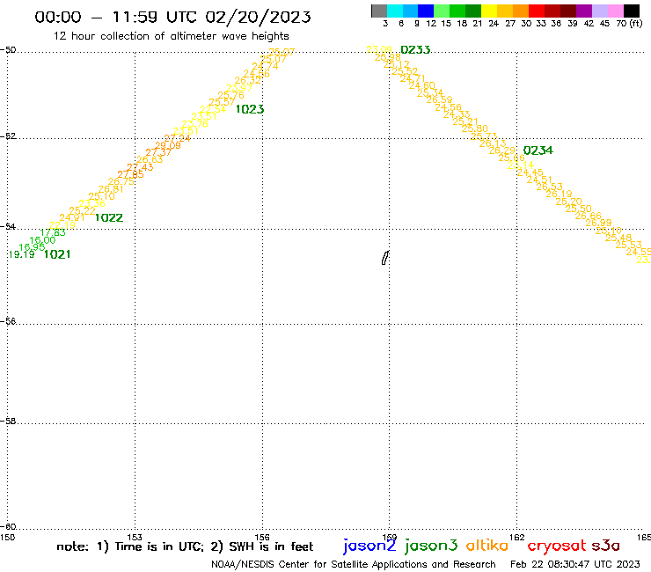Click the cryosat satellite legend label
The width and height of the screenshot is (651, 572).
[557, 546]
